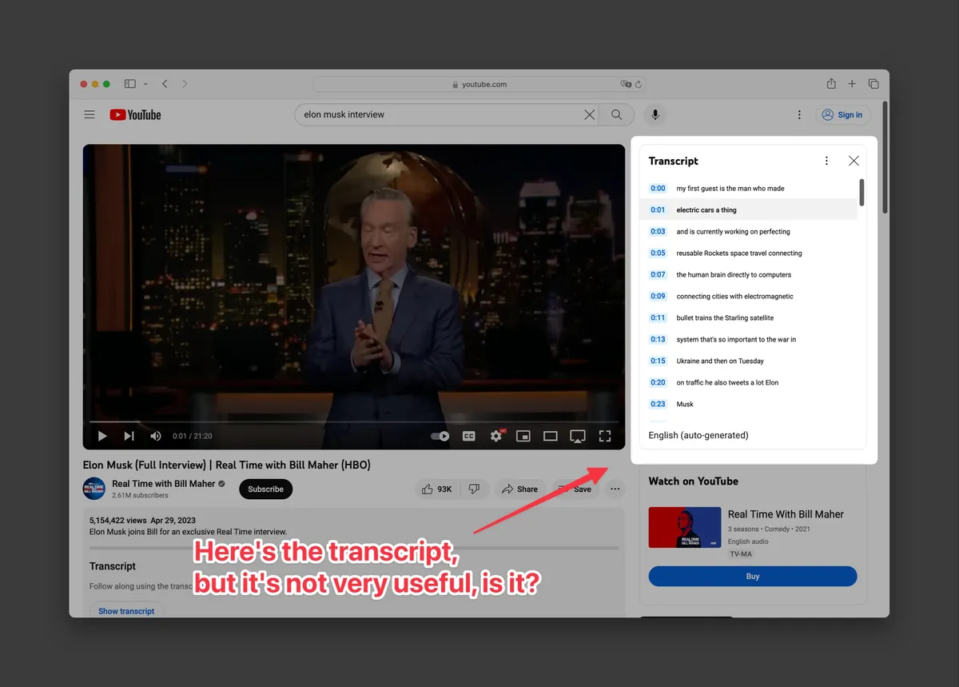
Task: Jump to 0:11 bullet trains Starling satellite
Action: (749, 318)
